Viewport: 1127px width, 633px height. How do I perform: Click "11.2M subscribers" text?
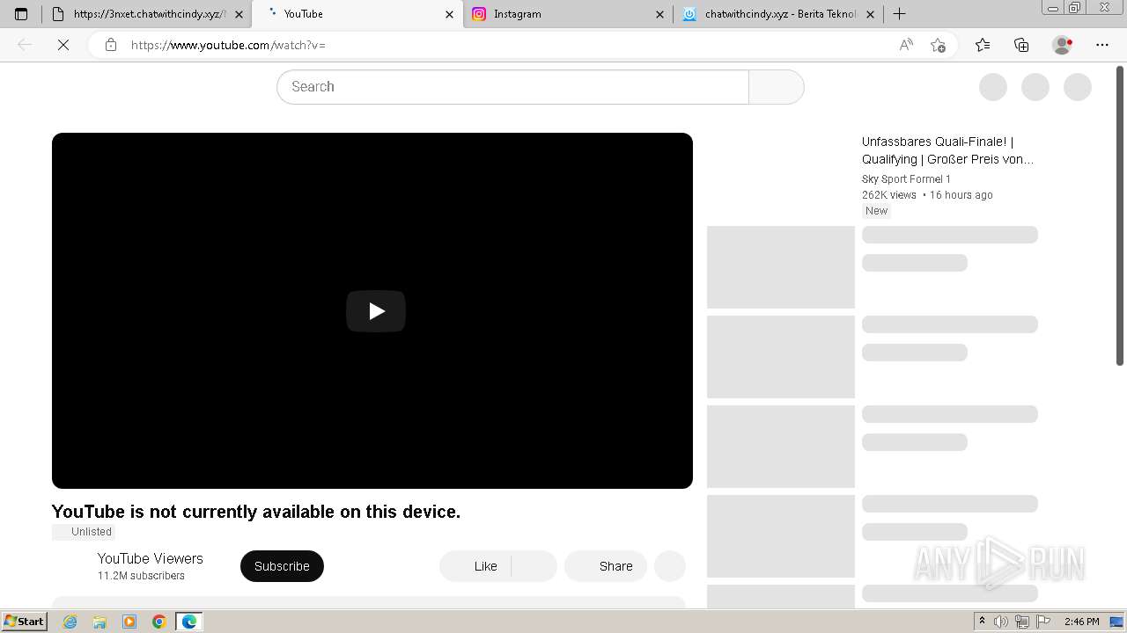click(141, 576)
